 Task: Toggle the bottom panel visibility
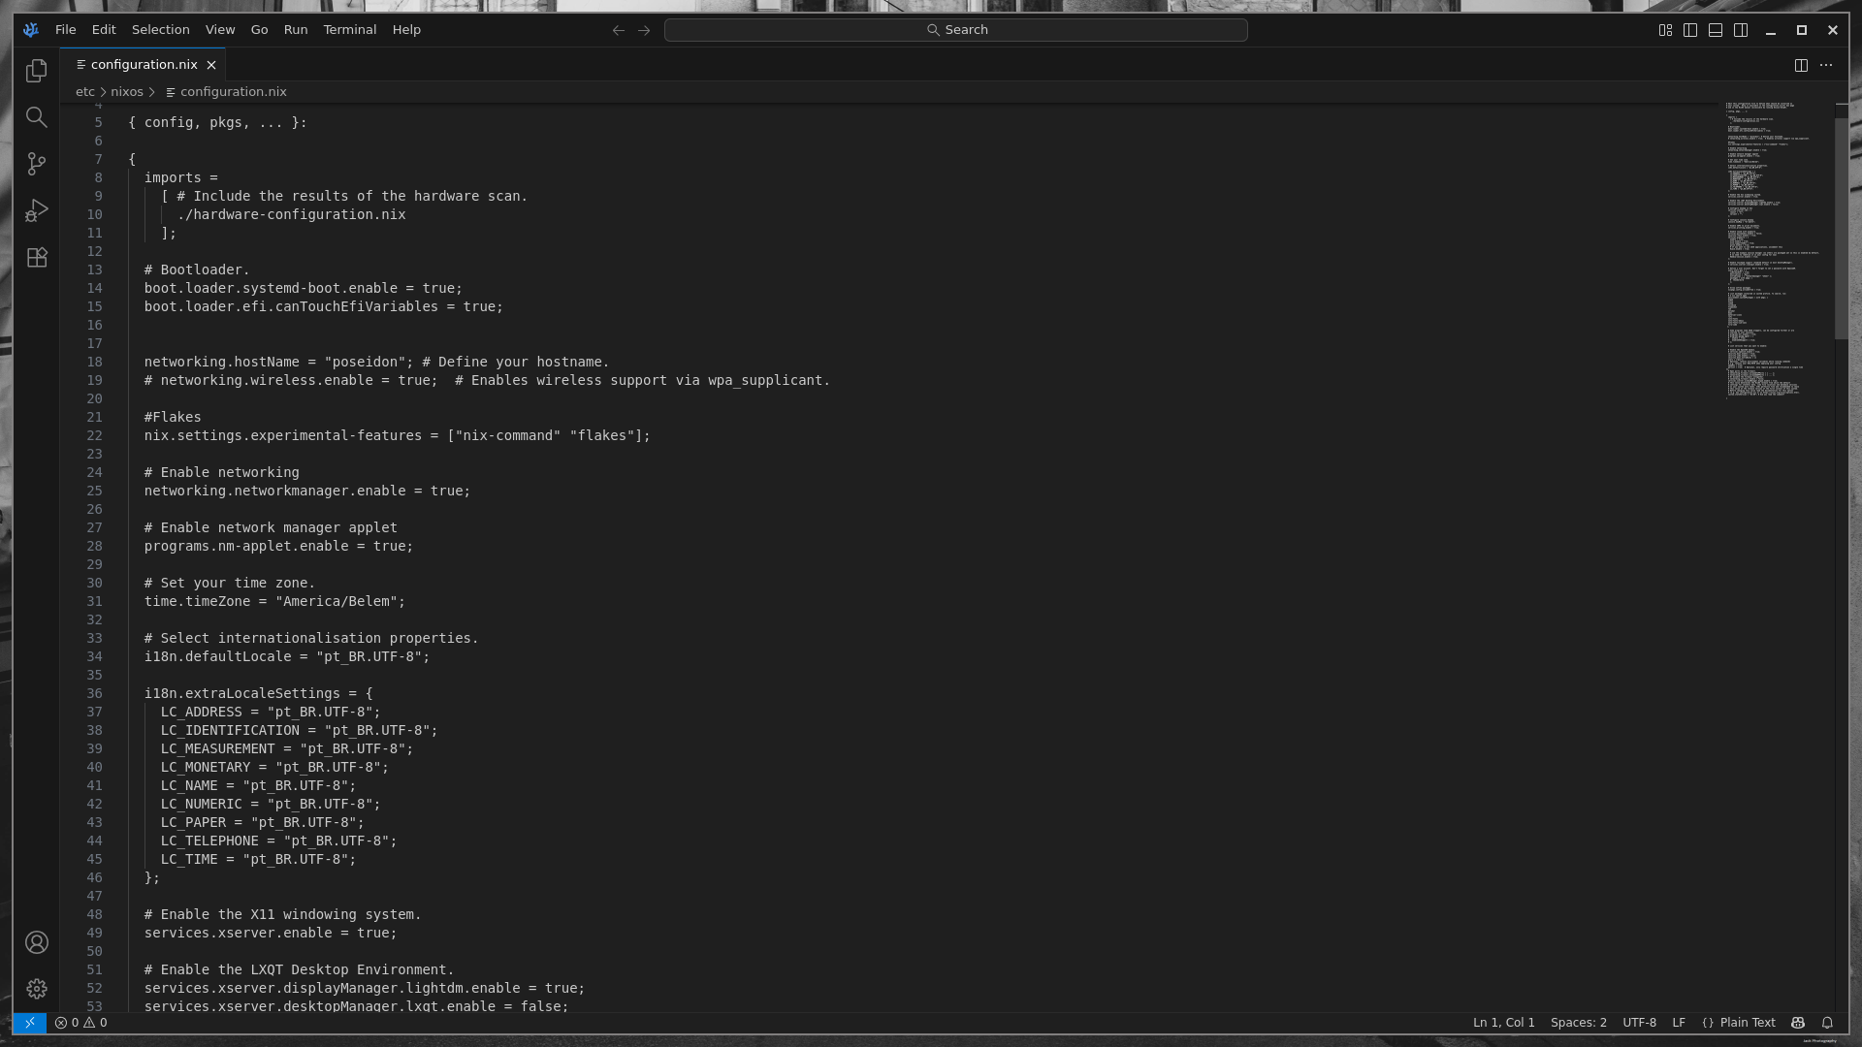[x=1716, y=30]
